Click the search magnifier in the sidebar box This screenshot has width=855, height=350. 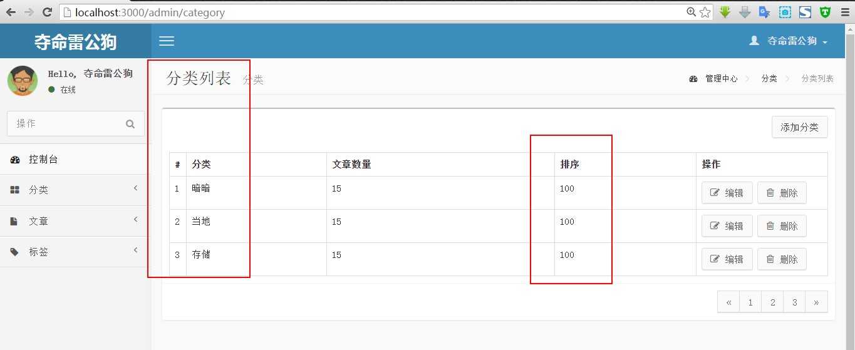[x=130, y=124]
